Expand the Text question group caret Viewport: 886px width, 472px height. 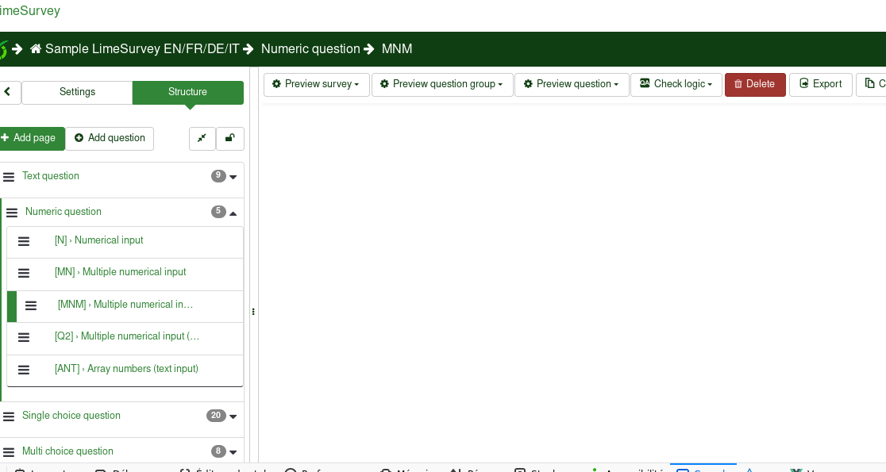click(x=233, y=177)
